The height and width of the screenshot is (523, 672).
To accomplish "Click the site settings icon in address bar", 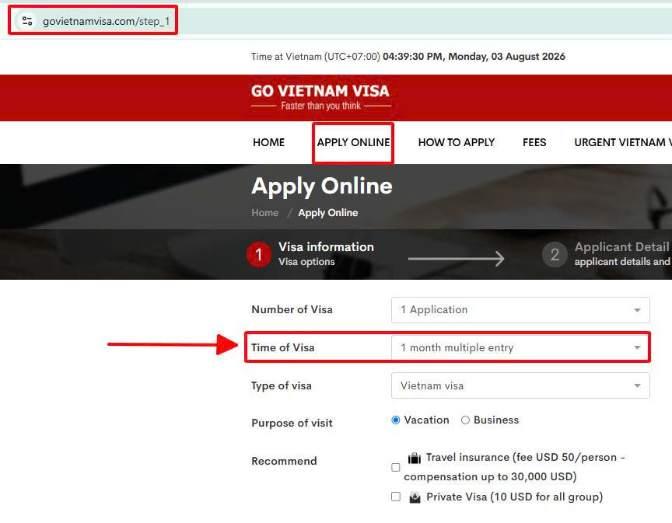I will (x=27, y=21).
